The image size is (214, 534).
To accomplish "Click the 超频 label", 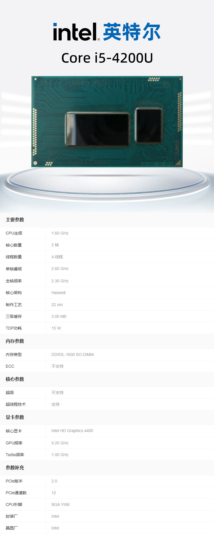I will (x=10, y=393).
